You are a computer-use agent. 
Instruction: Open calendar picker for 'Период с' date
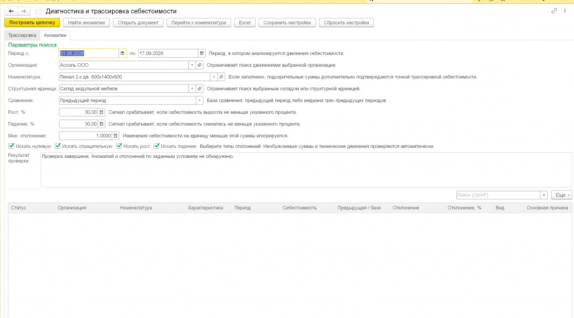122,53
